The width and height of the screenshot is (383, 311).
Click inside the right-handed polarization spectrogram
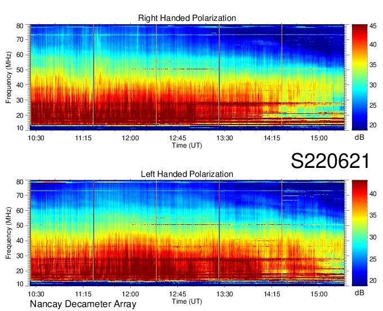click(188, 77)
